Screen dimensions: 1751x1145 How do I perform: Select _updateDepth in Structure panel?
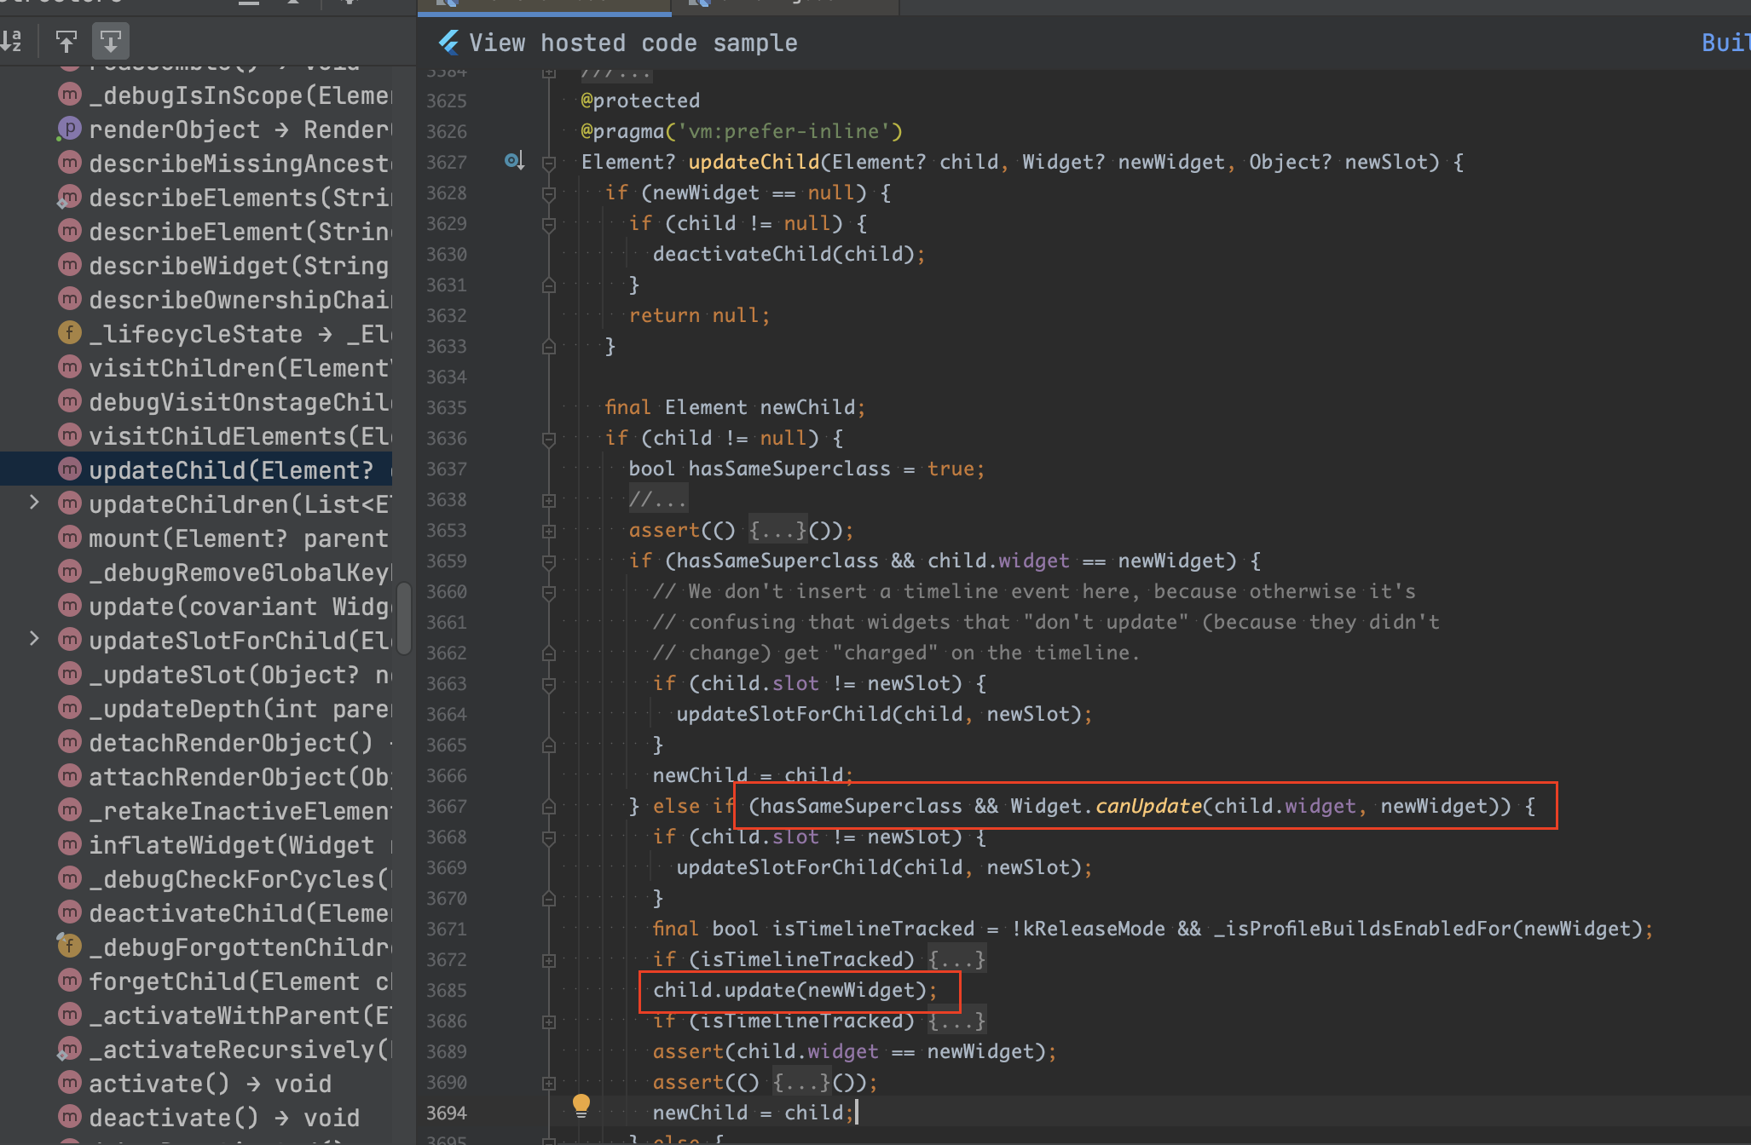[240, 708]
